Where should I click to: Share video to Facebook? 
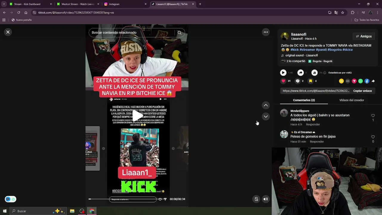click(367, 81)
